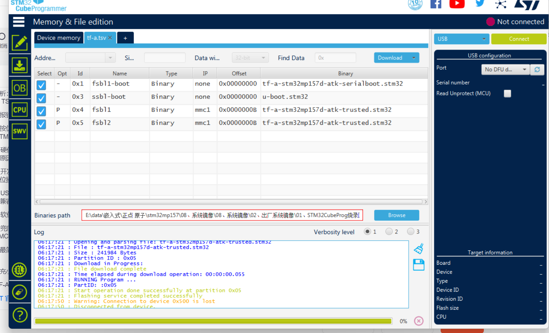Click the Opt column header
The height and width of the screenshot is (333, 549).
[62, 73]
